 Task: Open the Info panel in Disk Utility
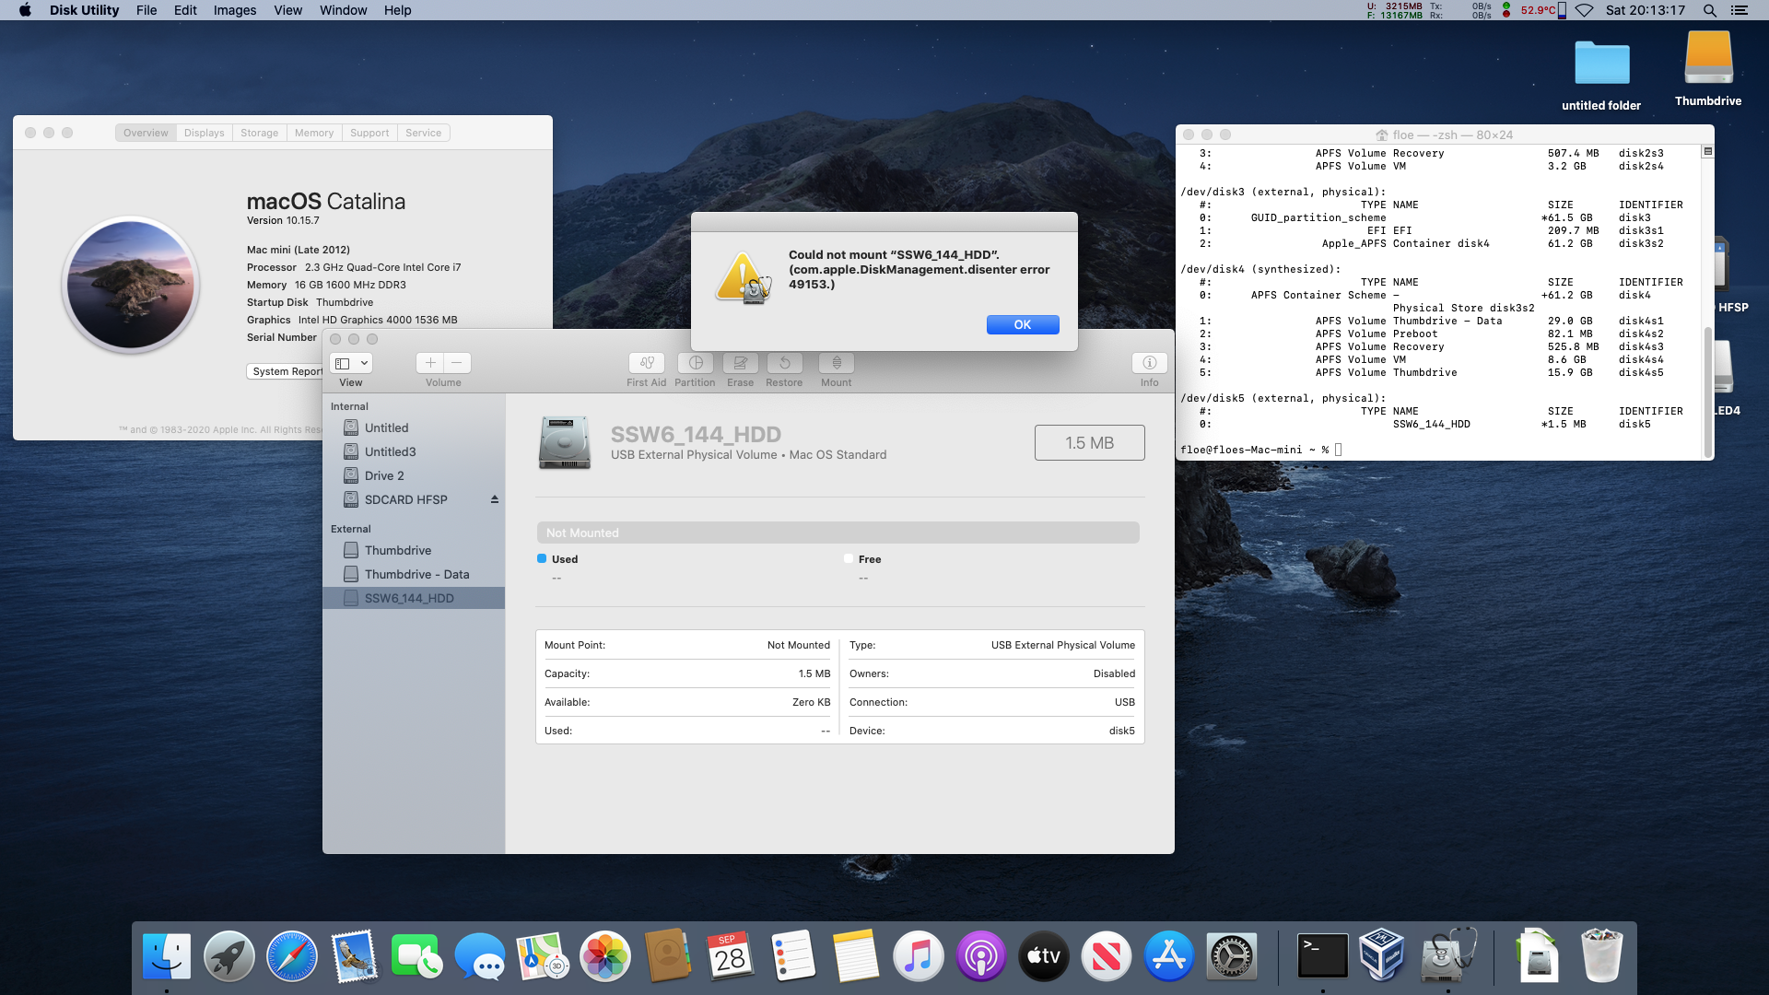tap(1149, 363)
